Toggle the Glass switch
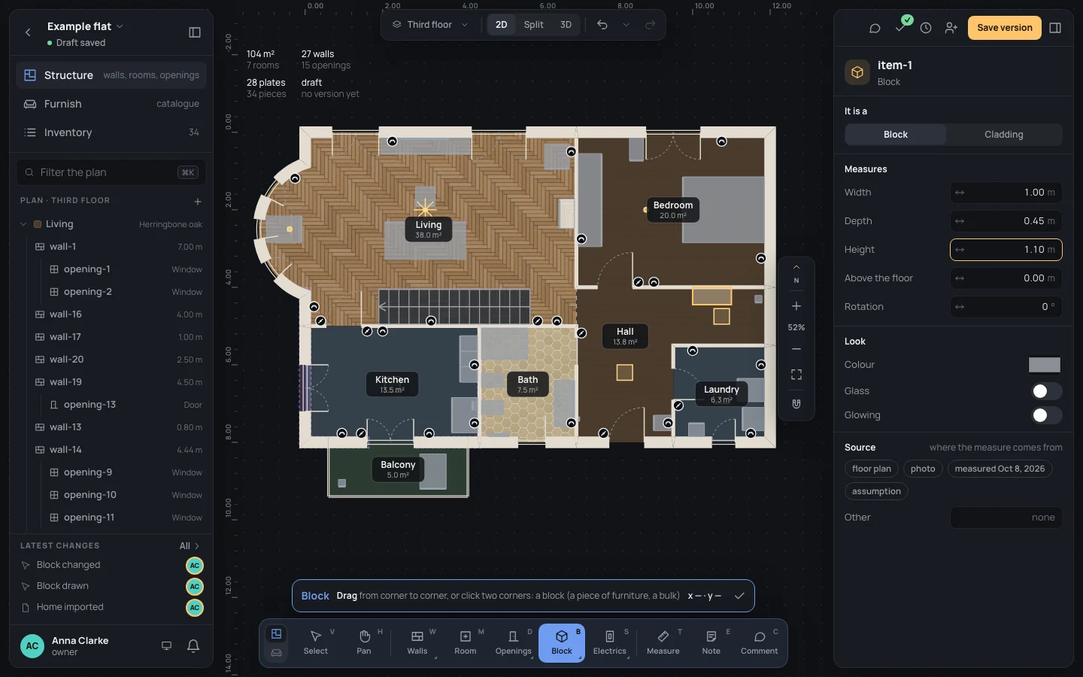Image resolution: width=1083 pixels, height=677 pixels. point(1046,391)
